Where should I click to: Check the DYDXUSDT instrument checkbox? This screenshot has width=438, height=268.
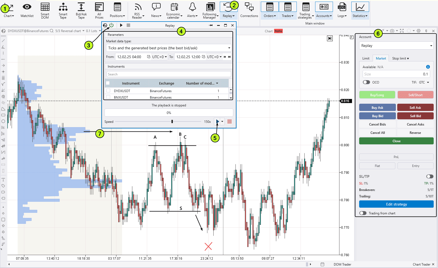coord(108,91)
